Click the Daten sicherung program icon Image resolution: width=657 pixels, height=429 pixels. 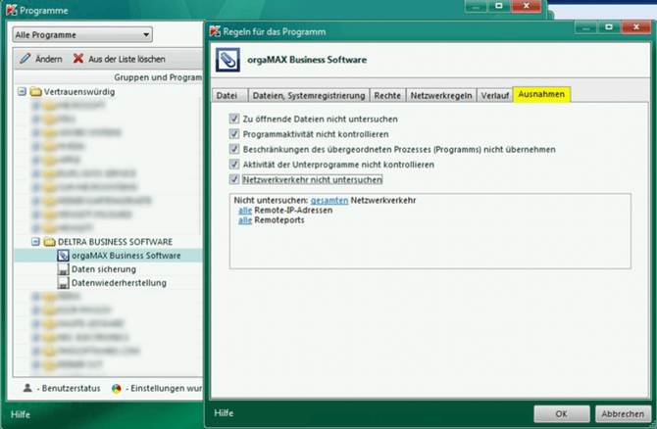(x=62, y=269)
